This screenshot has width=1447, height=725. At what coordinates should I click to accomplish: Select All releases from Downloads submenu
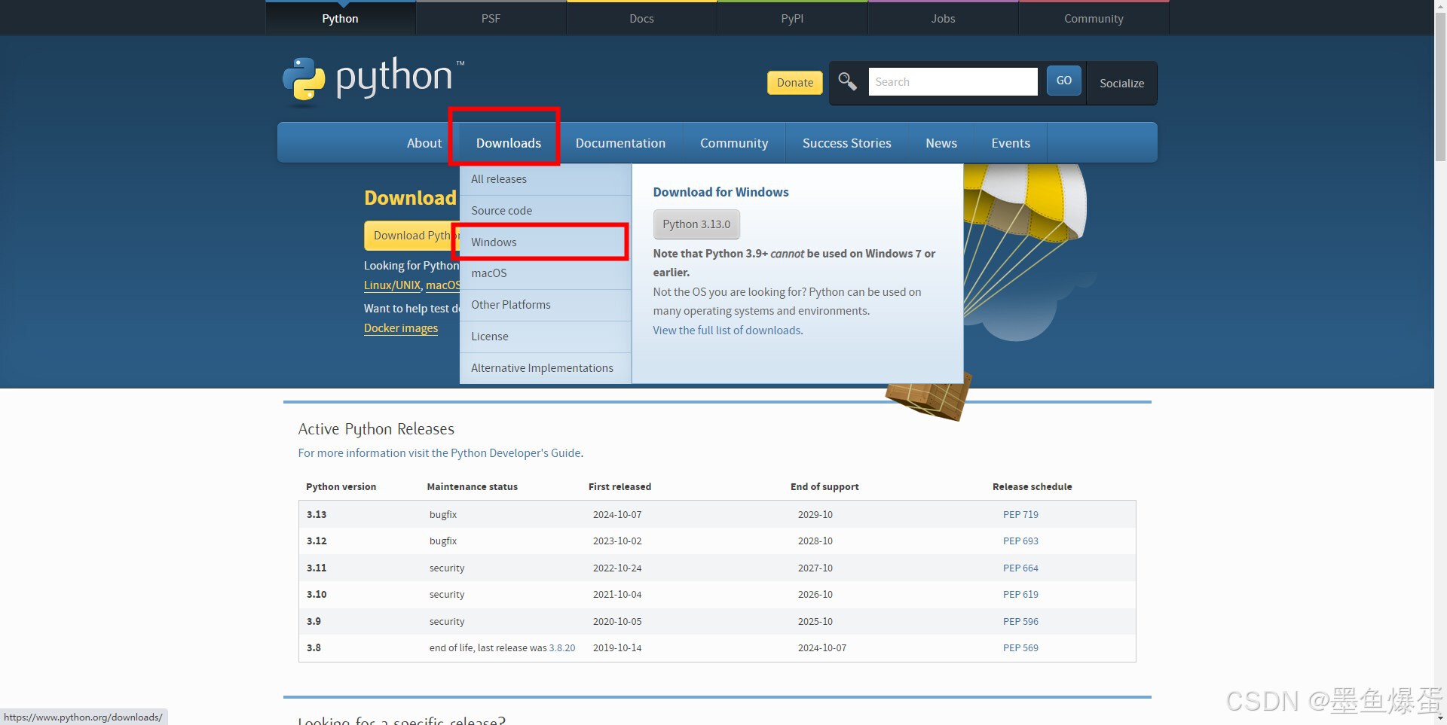pos(546,179)
